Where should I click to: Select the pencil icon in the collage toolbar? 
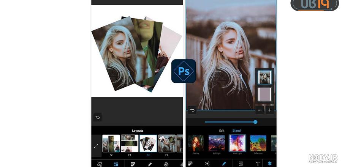(x=150, y=164)
